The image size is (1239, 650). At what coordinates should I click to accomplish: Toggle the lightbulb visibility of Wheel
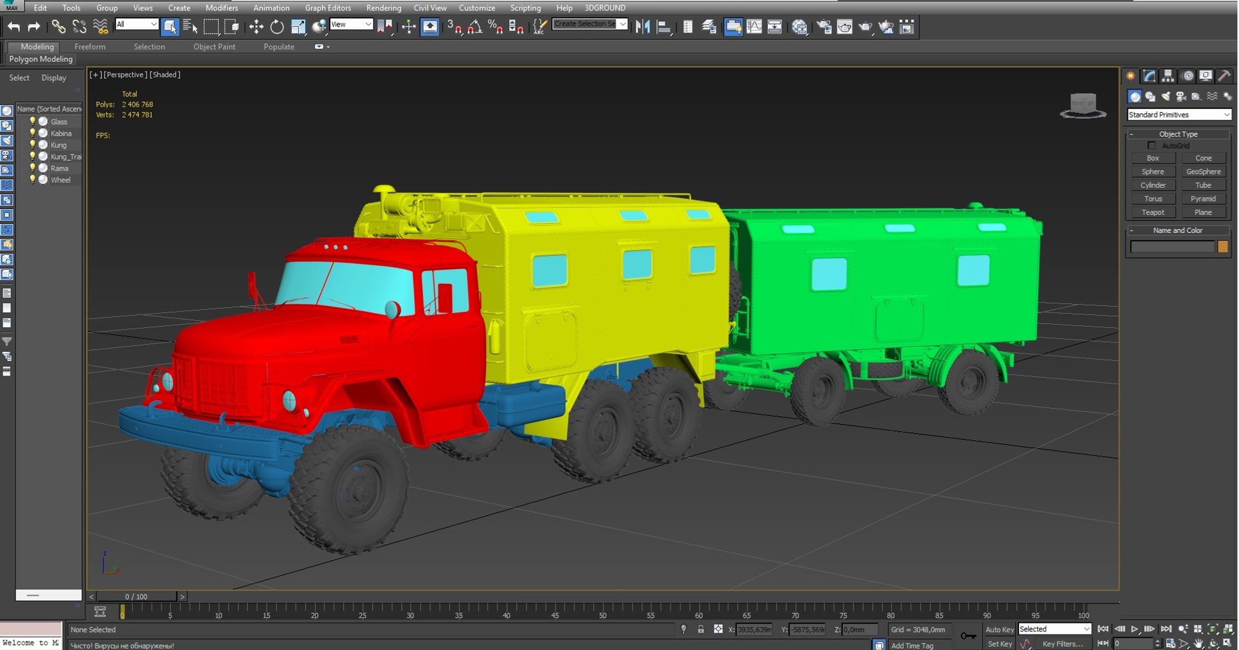(32, 179)
